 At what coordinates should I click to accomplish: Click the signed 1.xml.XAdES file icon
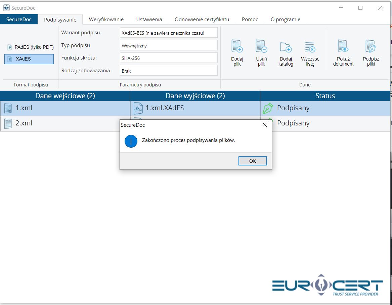click(x=138, y=108)
